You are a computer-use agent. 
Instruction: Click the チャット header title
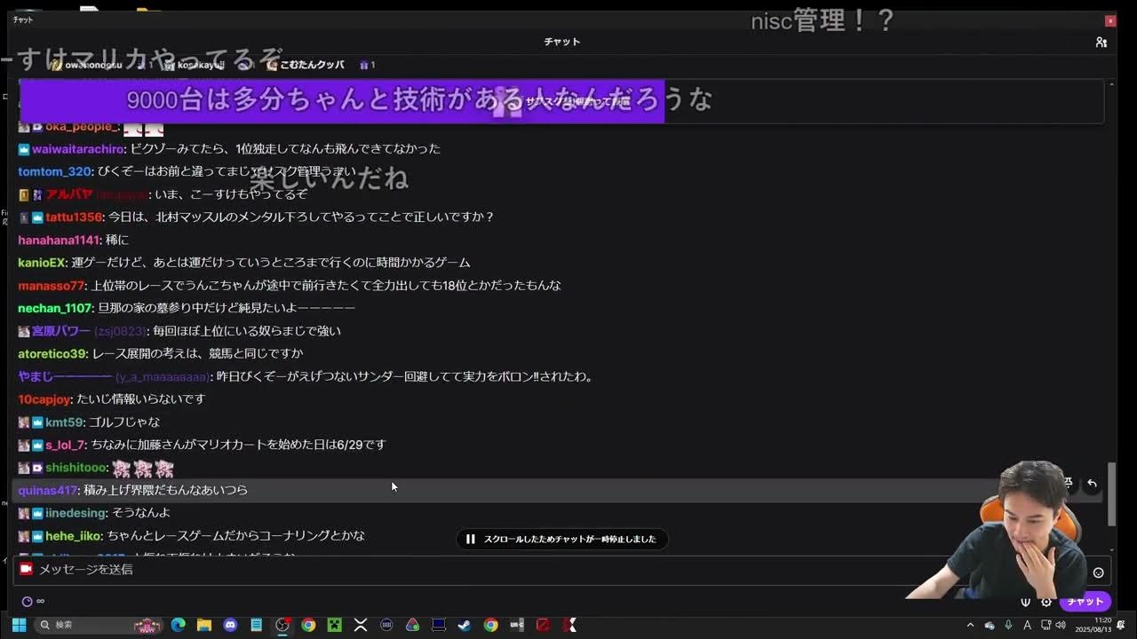coord(562,42)
